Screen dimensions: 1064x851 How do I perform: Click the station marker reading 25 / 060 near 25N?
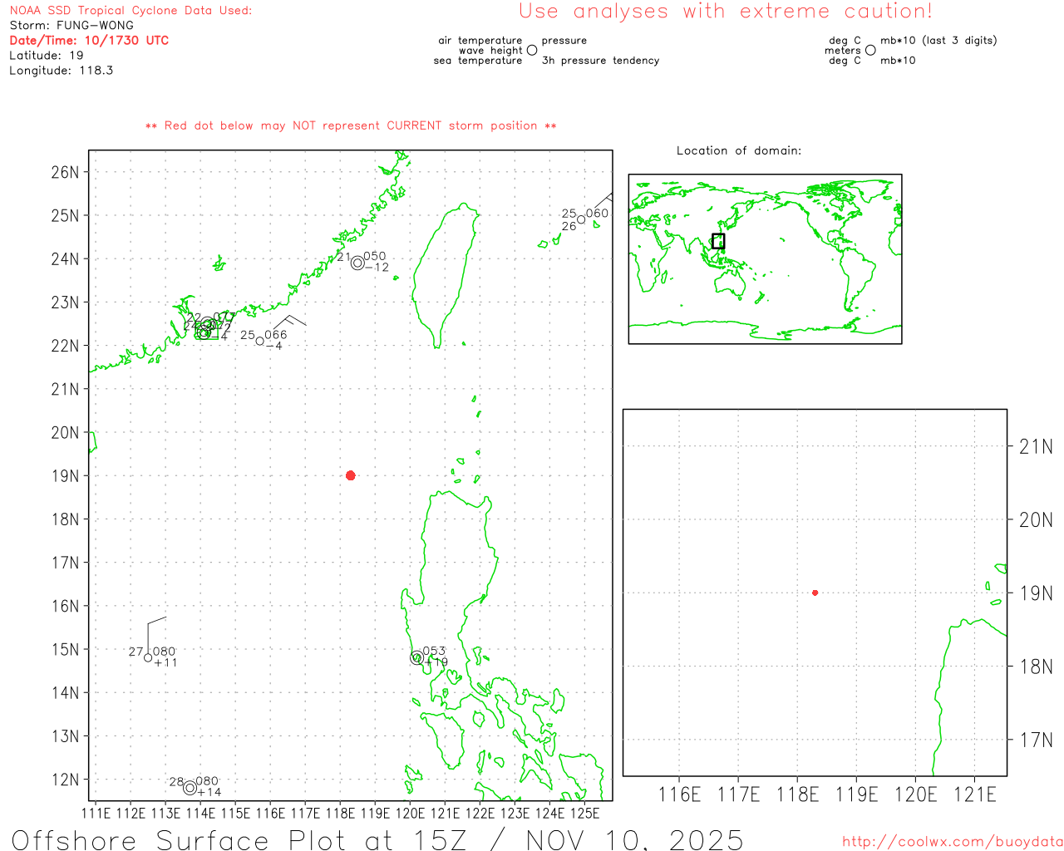[x=581, y=219]
